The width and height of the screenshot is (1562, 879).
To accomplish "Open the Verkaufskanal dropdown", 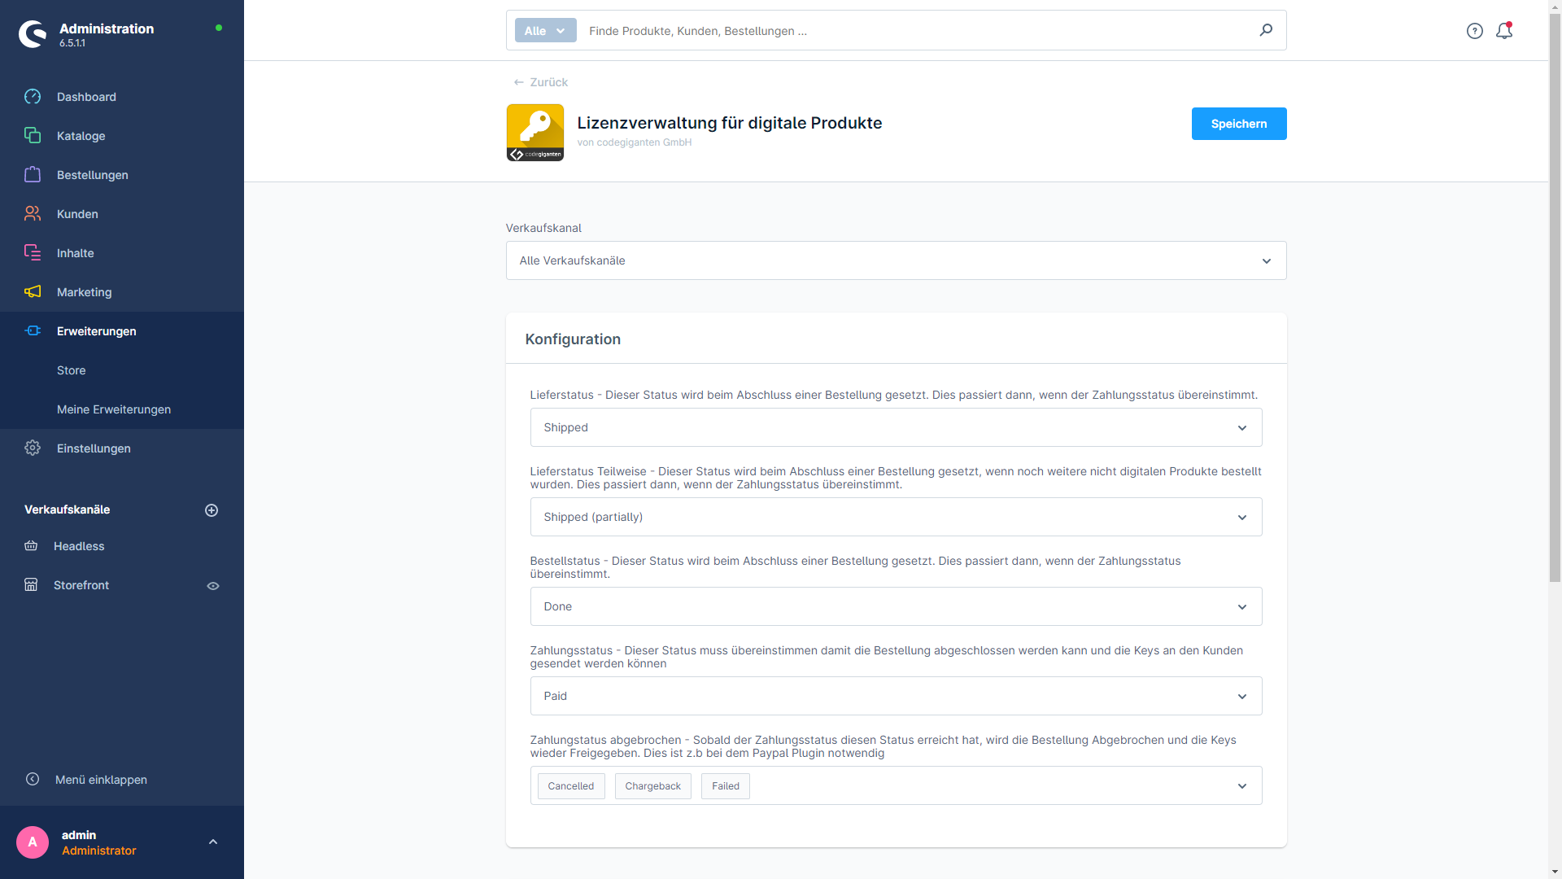I will pos(897,260).
